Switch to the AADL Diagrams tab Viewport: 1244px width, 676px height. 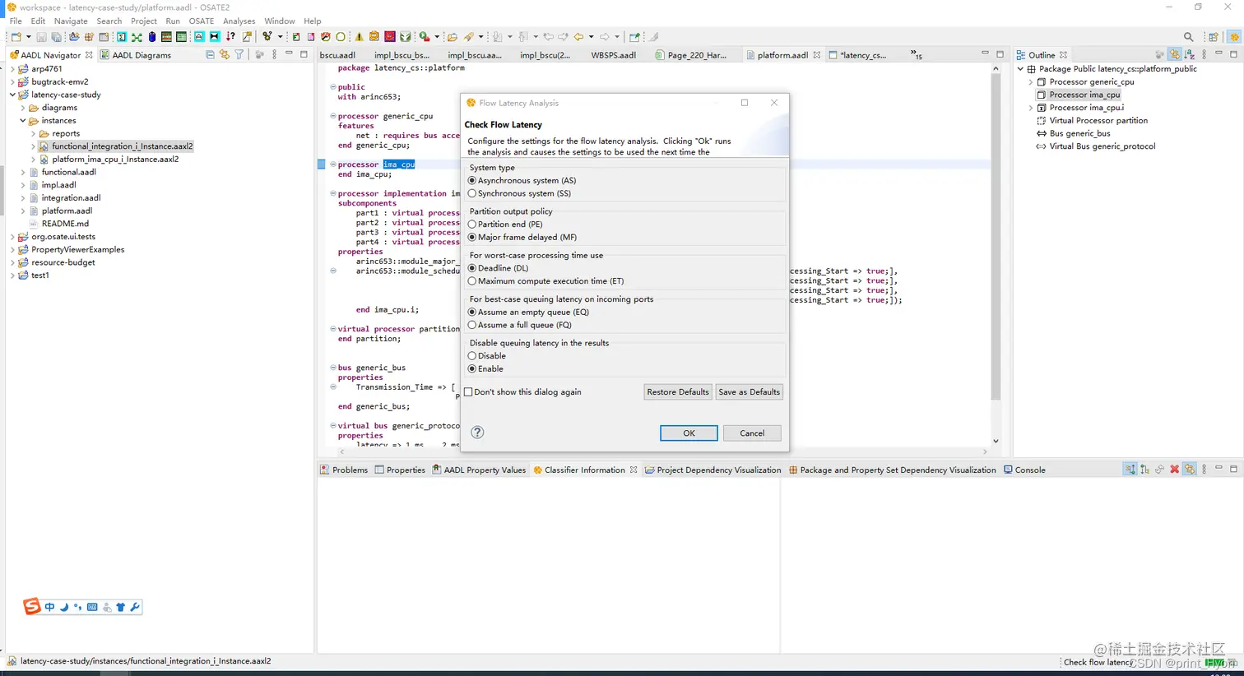point(136,55)
